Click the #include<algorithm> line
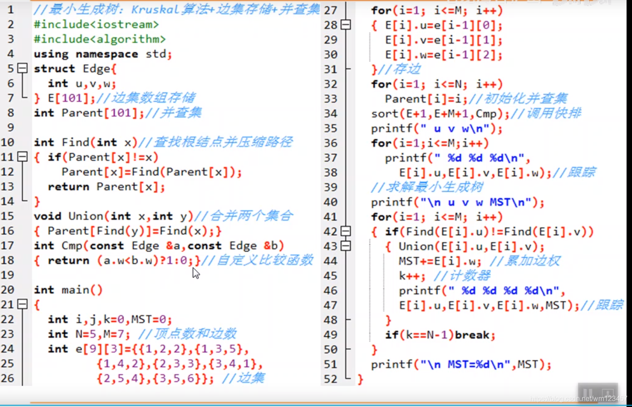 (100, 39)
